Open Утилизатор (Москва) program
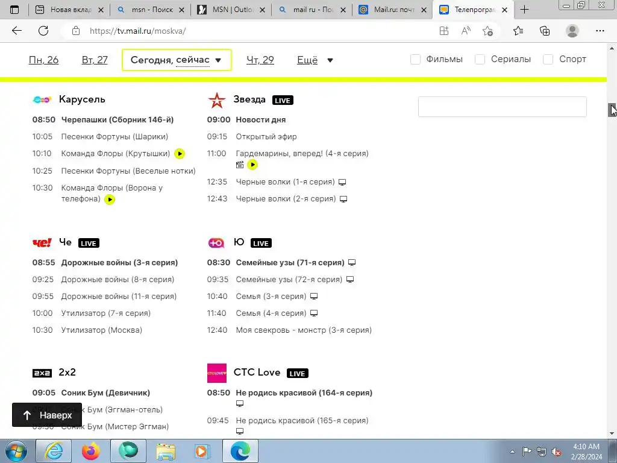Image resolution: width=617 pixels, height=463 pixels. (101, 330)
